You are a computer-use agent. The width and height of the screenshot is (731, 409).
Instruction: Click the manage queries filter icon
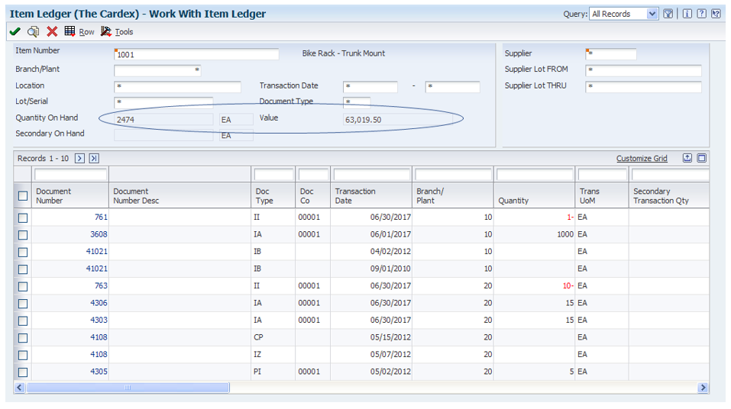pos(668,14)
